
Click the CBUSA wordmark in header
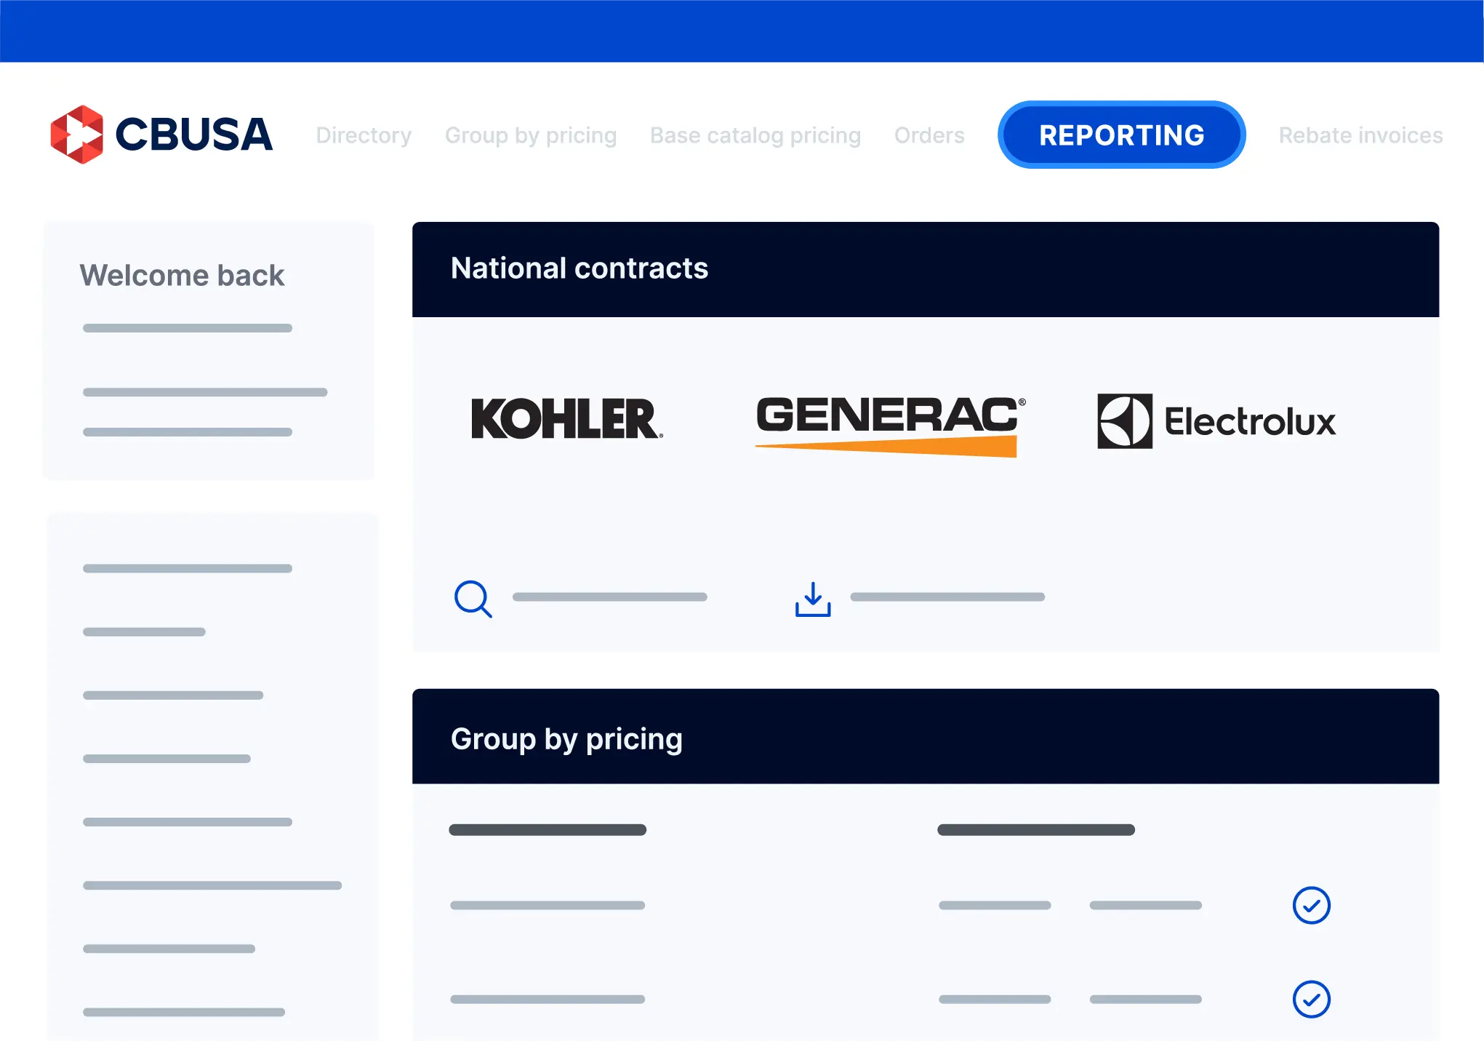(x=194, y=135)
